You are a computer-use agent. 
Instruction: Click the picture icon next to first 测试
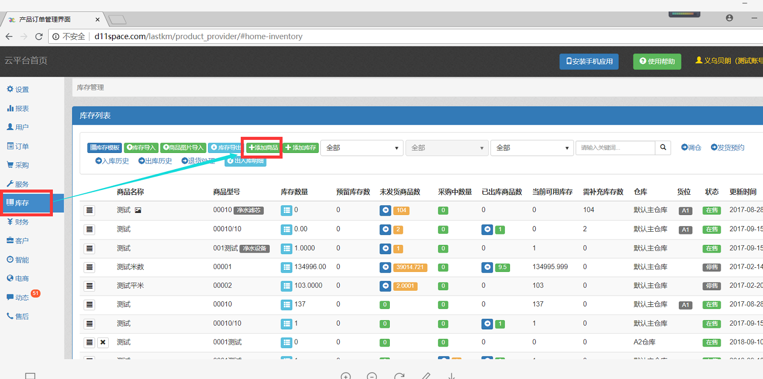pos(138,210)
